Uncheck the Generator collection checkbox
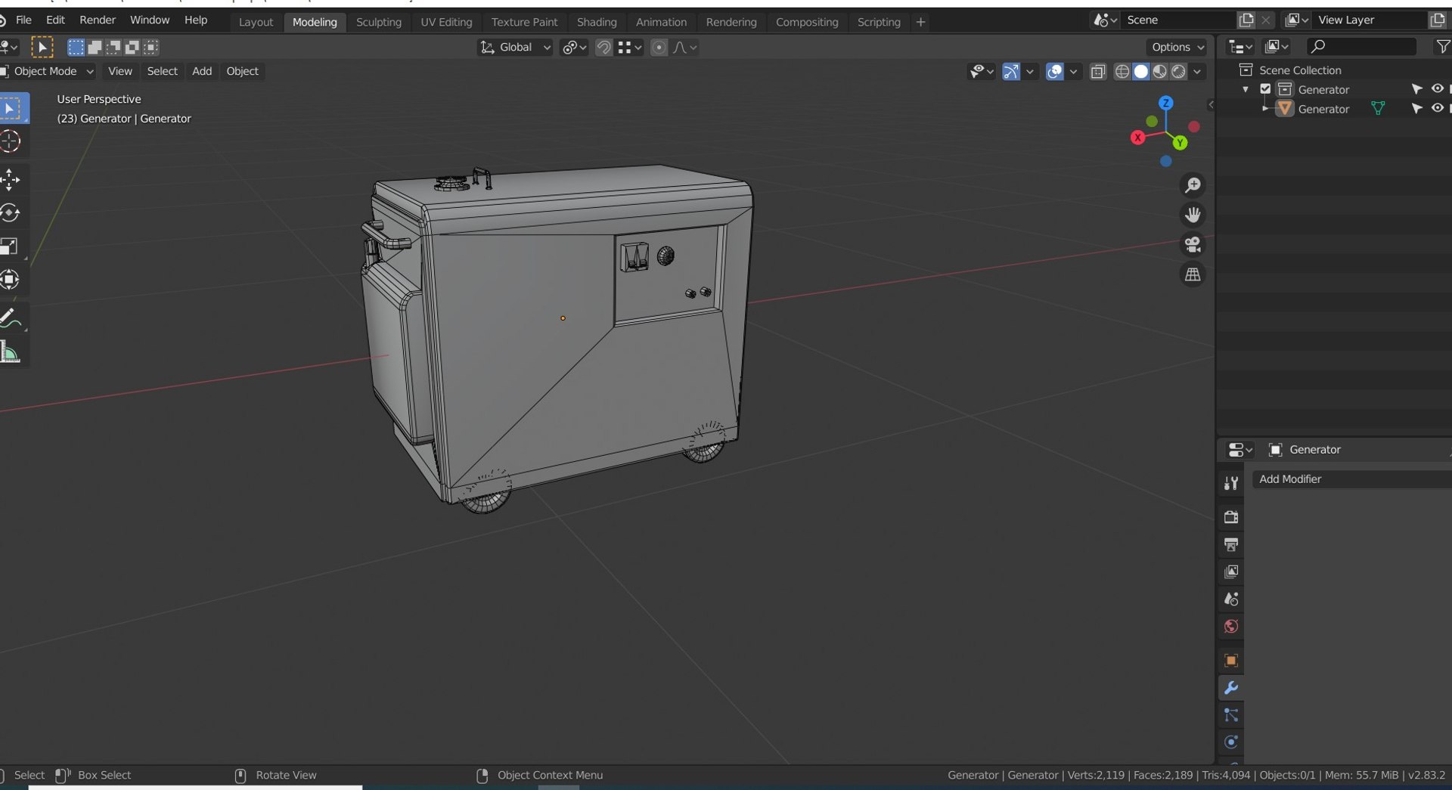1452x790 pixels. (x=1265, y=89)
